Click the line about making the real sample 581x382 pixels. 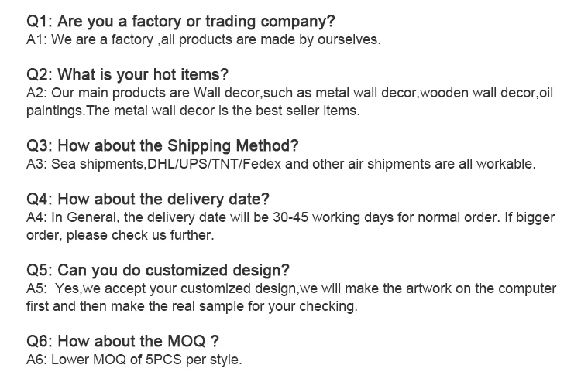(191, 305)
